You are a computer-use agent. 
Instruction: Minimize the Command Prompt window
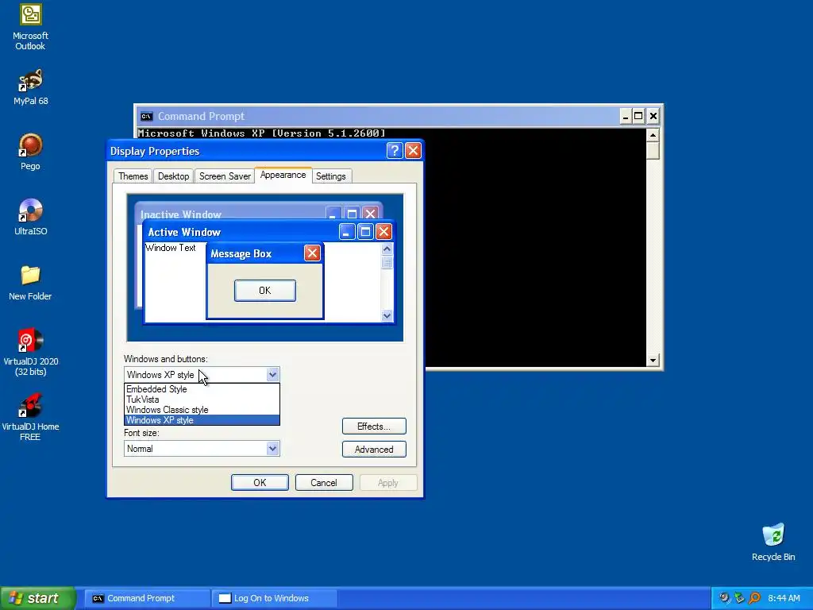point(626,116)
